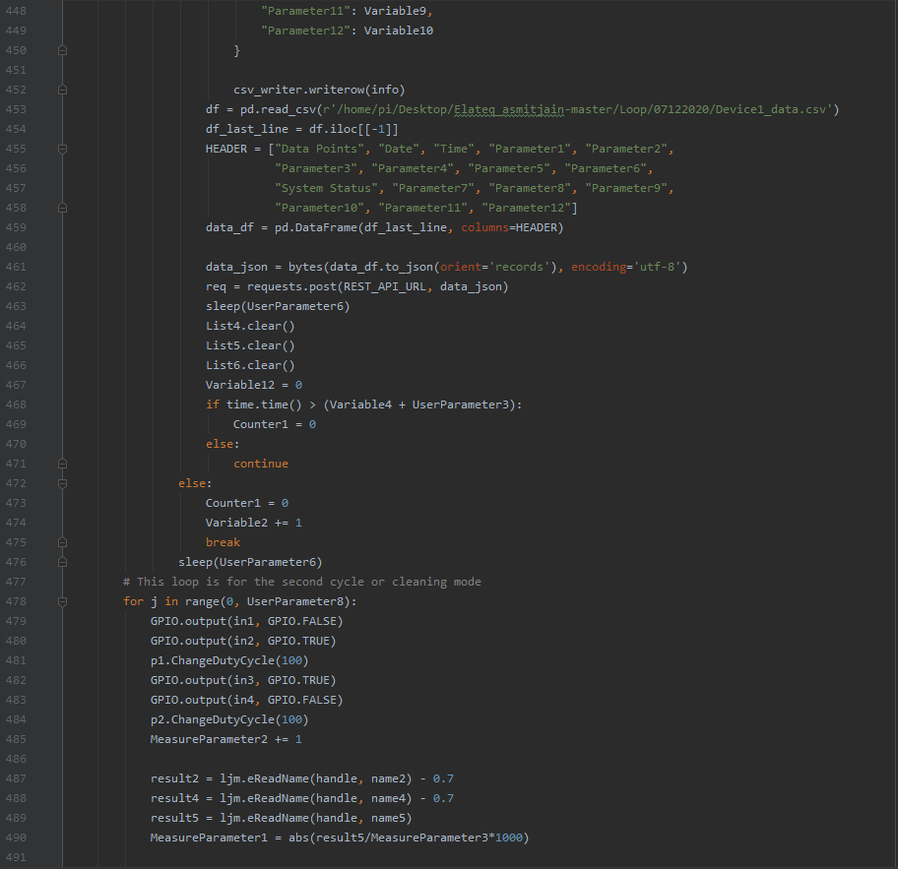
Task: Click the "Parameter11": Variable9 dictionary entry
Action: point(347,11)
